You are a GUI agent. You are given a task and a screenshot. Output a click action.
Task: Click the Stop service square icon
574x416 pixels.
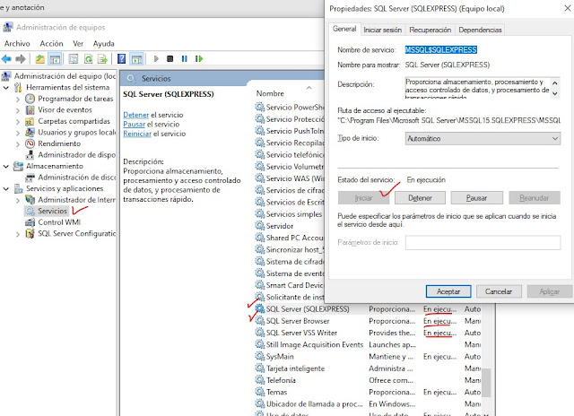click(170, 58)
